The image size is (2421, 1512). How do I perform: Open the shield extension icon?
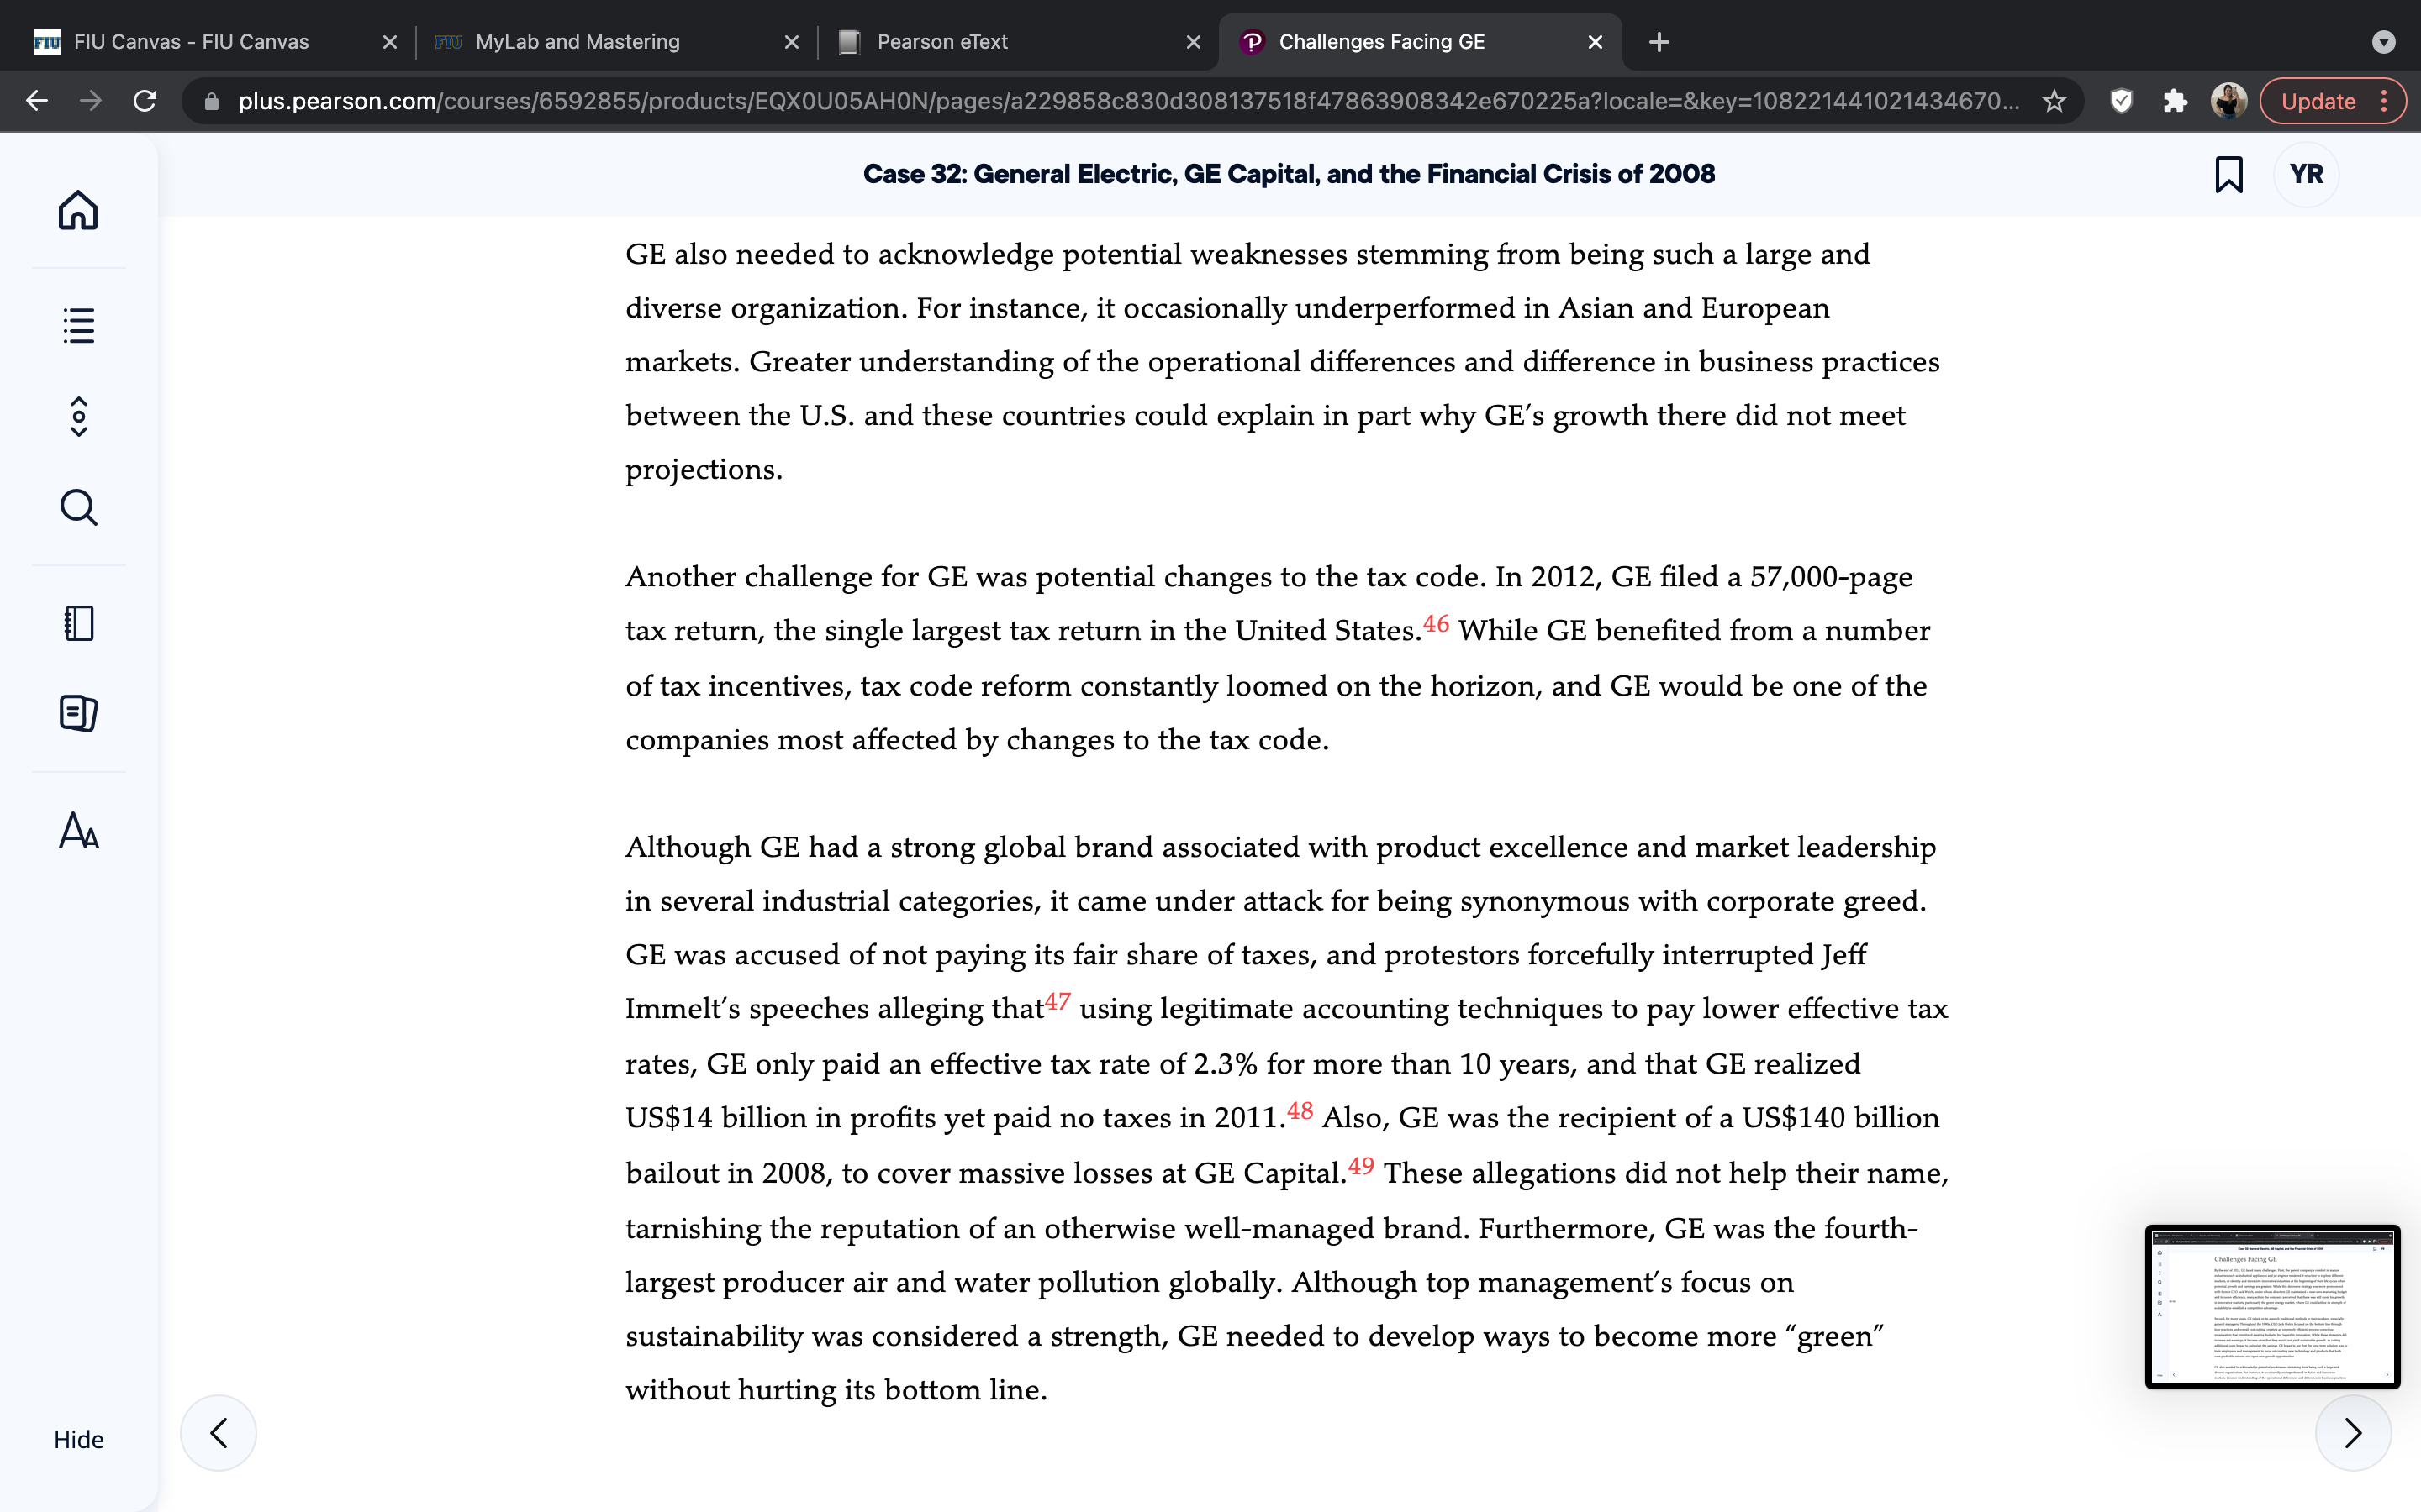click(x=2121, y=101)
